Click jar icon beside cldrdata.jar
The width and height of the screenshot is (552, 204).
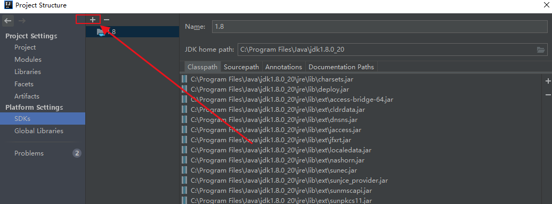pyautogui.click(x=184, y=110)
